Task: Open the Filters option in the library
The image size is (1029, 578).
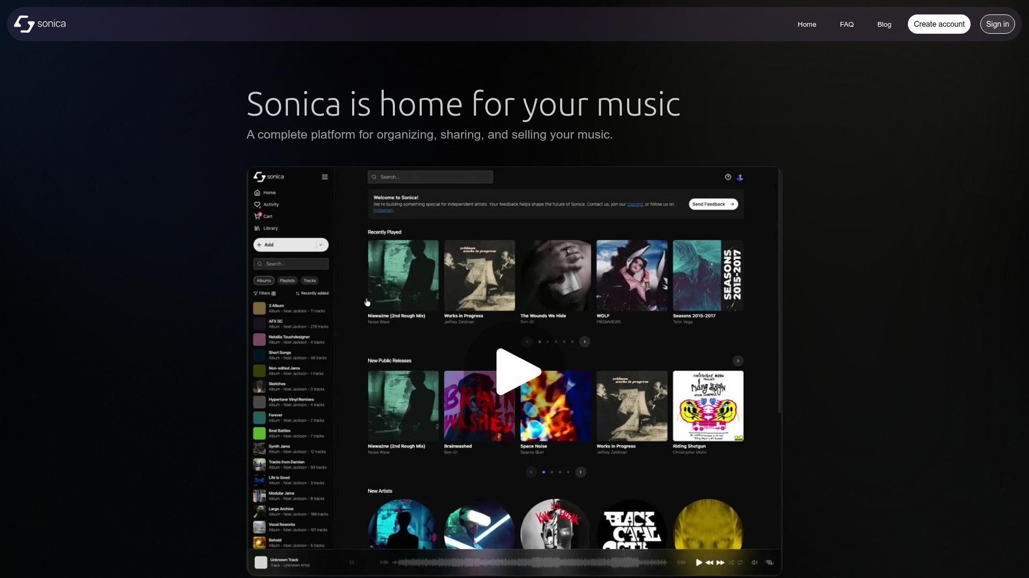Action: coord(265,293)
